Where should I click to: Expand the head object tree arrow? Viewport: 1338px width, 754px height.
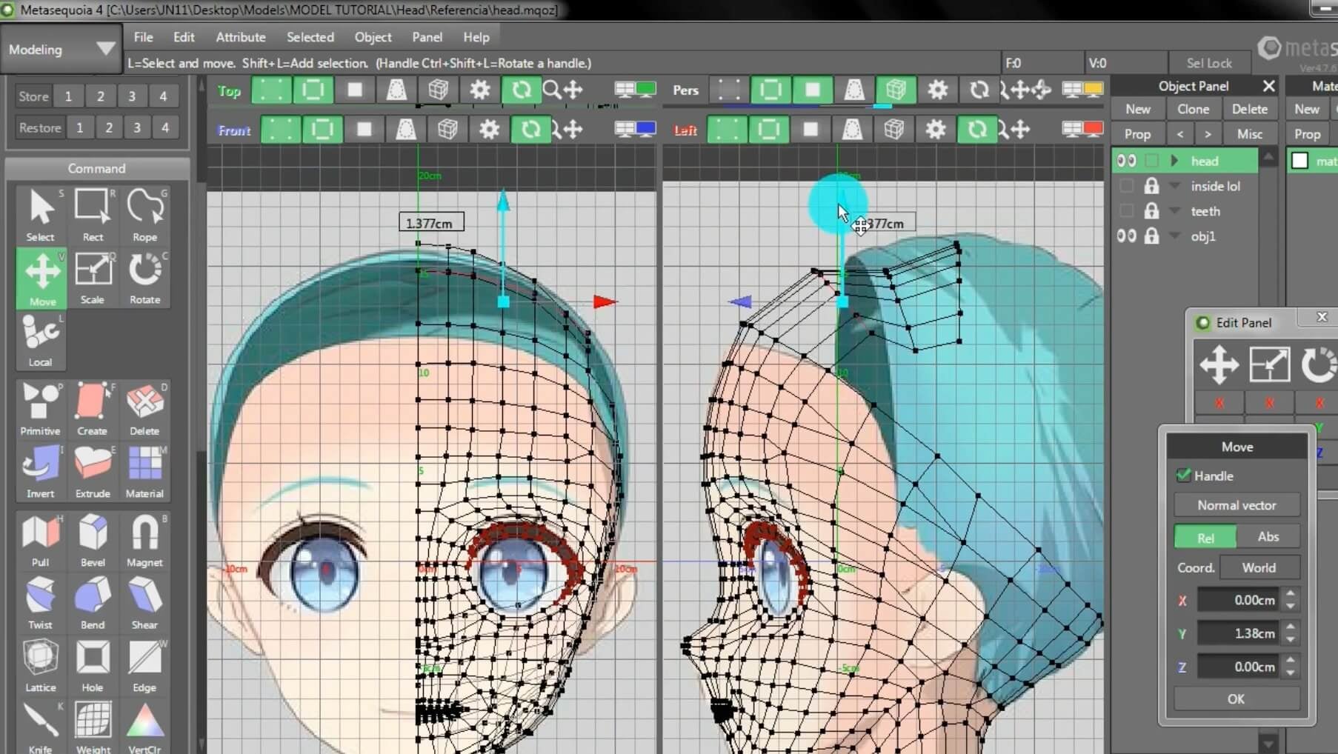pos(1175,161)
